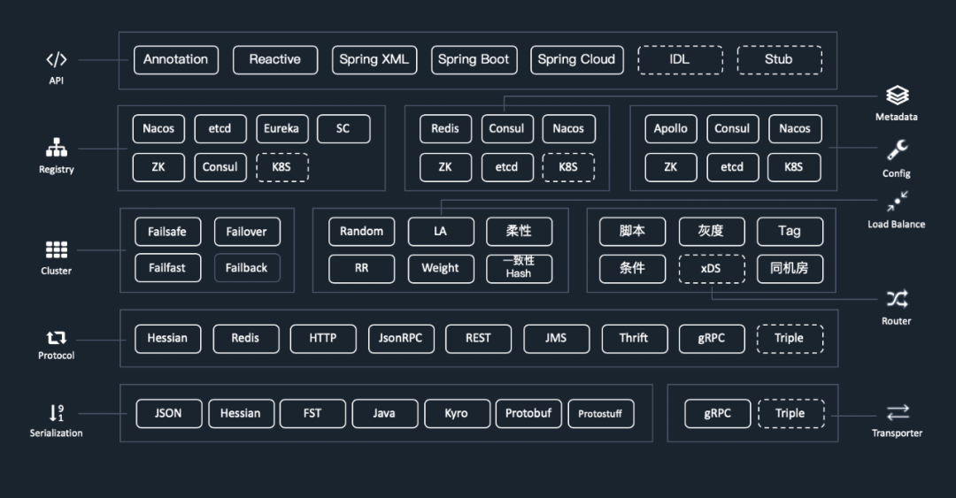This screenshot has width=956, height=498.
Task: Select gRPC in the Protocol row
Action: (x=712, y=338)
